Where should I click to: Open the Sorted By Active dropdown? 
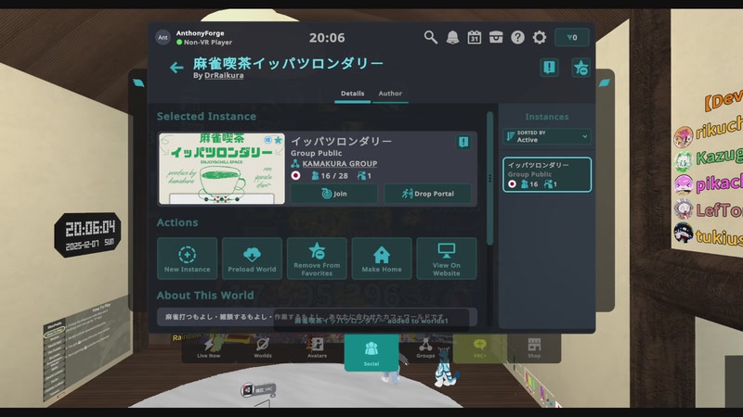coord(547,136)
